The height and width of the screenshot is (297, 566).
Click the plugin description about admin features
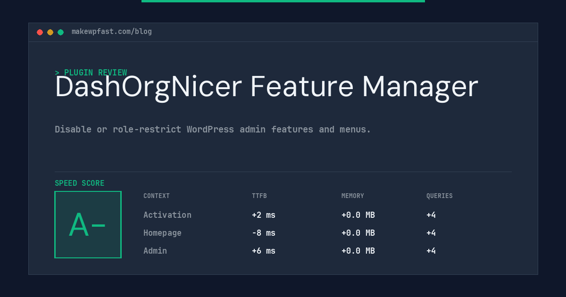pos(213,129)
